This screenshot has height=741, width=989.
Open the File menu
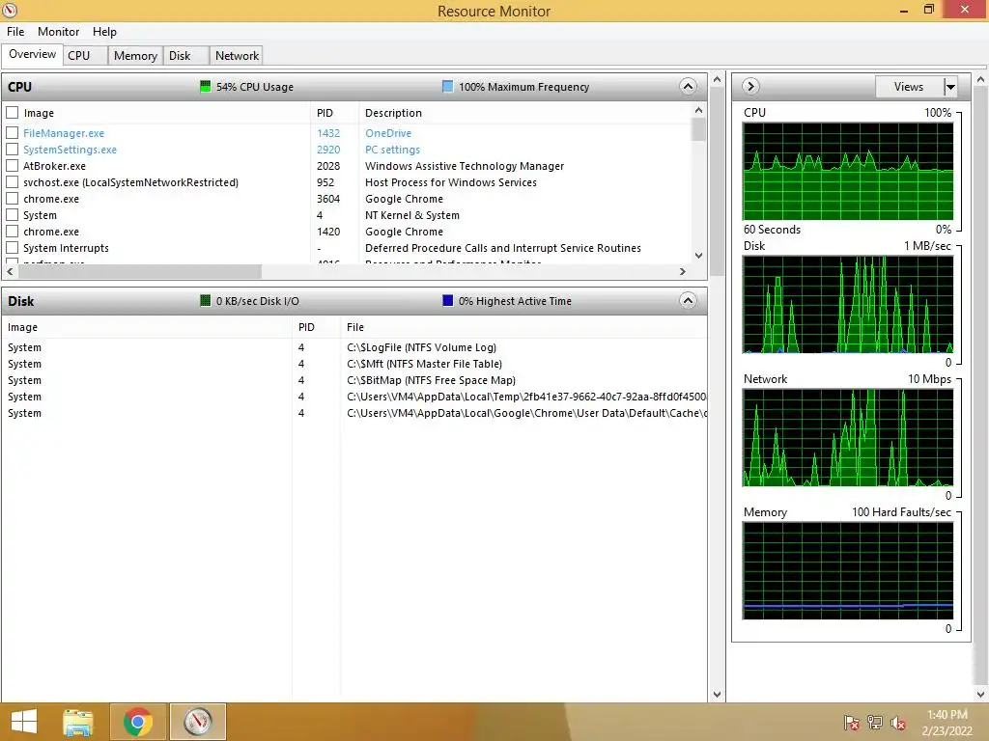pyautogui.click(x=15, y=32)
